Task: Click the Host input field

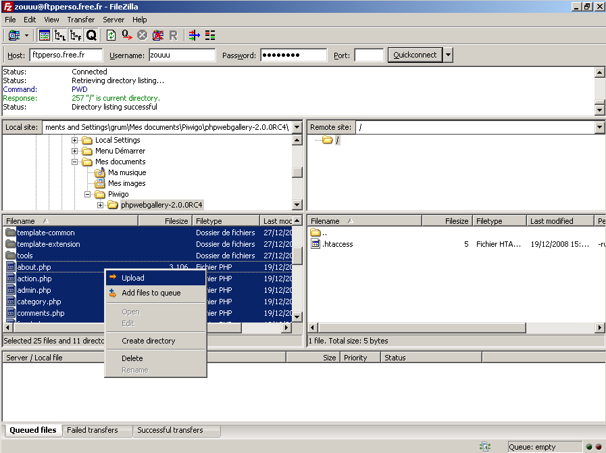Action: click(x=66, y=55)
